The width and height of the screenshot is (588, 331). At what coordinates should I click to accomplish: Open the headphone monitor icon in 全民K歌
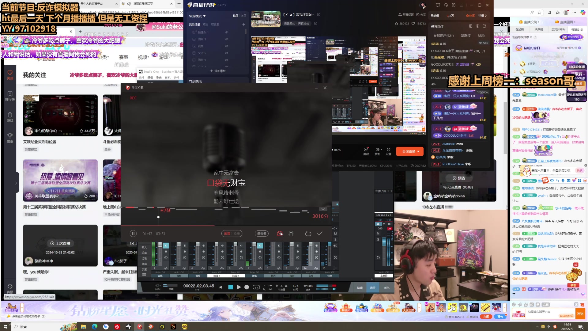tap(279, 234)
